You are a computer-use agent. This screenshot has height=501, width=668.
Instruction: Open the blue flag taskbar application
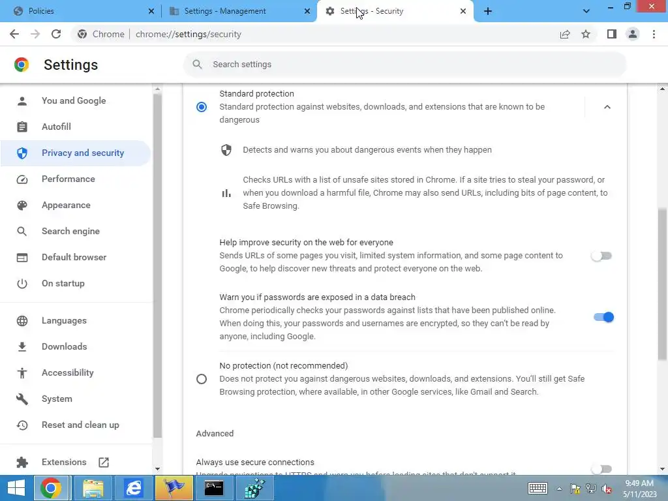(174, 488)
